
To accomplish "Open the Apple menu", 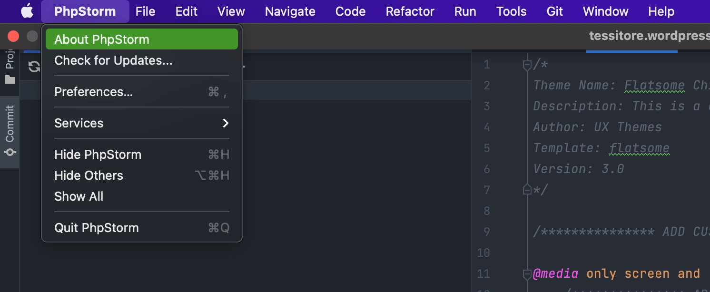I will click(27, 11).
